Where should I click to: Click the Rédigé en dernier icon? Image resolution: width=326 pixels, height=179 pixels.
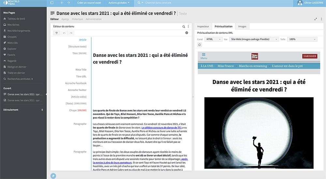pyautogui.click(x=5, y=67)
